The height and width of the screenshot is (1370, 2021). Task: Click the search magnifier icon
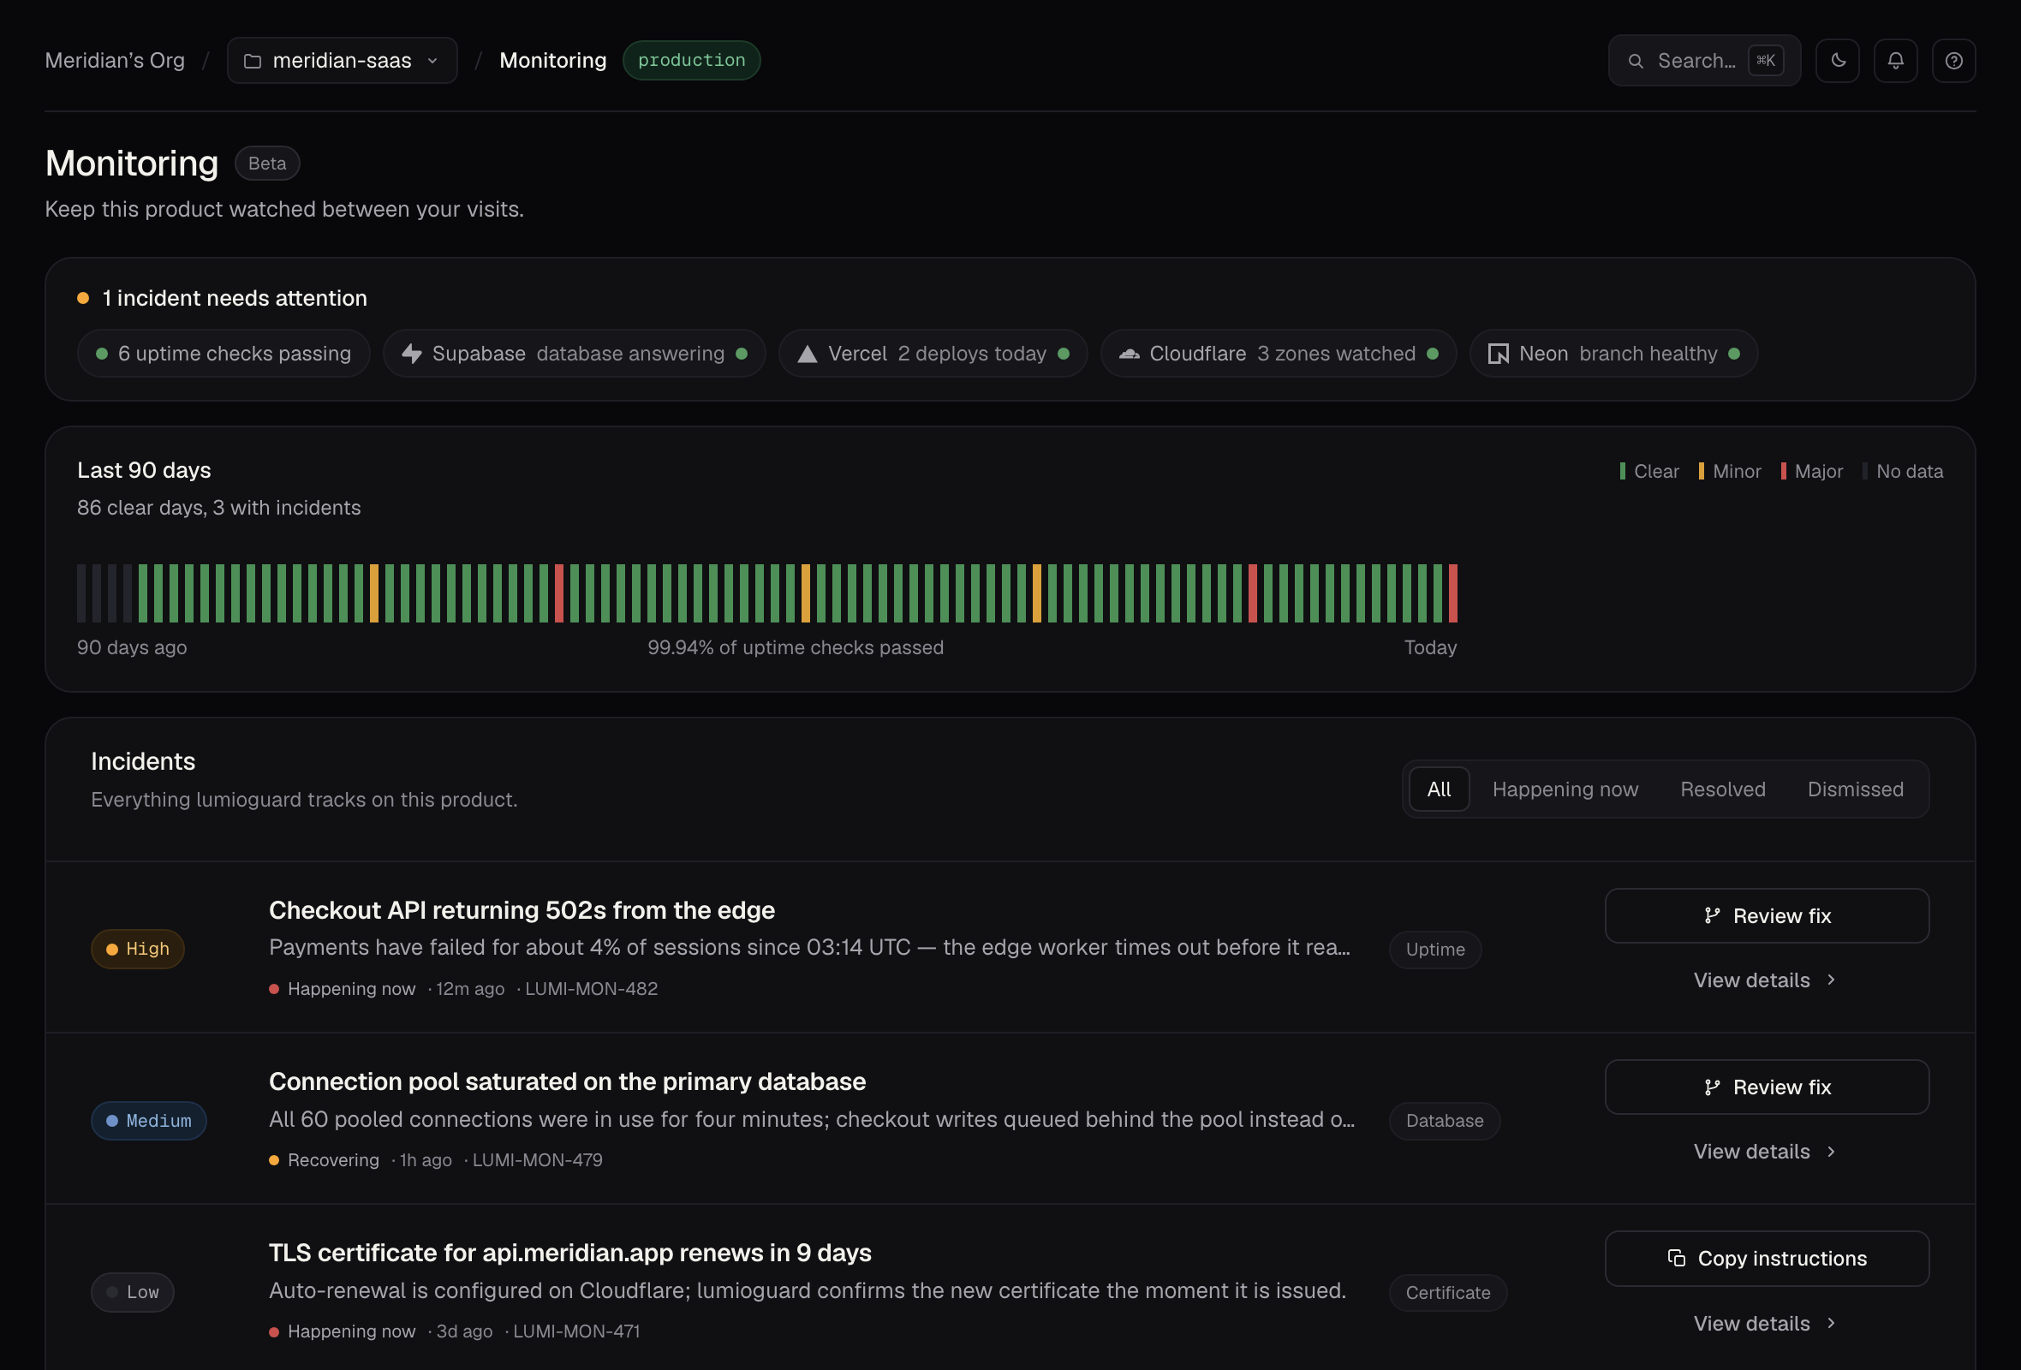1636,61
